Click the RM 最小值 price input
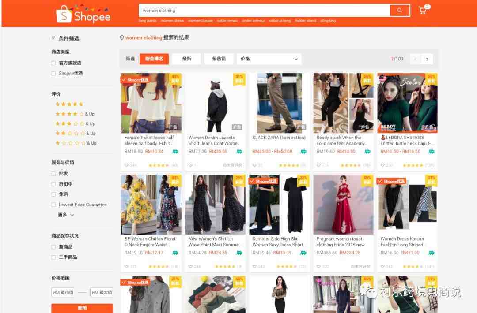The height and width of the screenshot is (313, 477). [x=63, y=292]
